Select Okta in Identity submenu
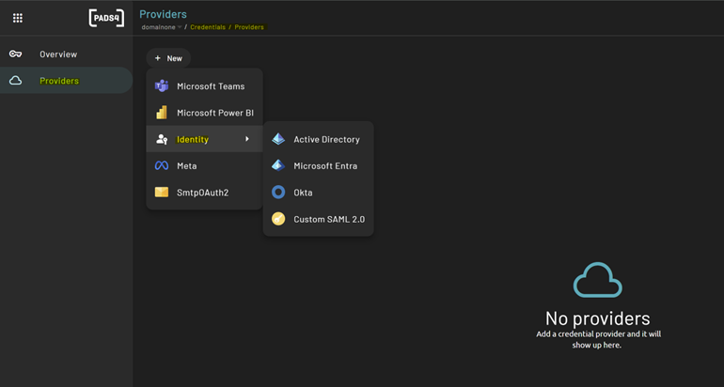Viewport: 724px width, 387px height. click(x=318, y=193)
